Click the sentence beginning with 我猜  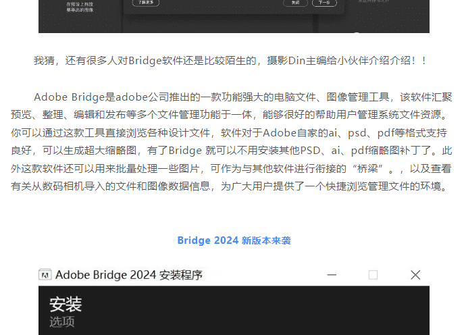[x=230, y=61]
